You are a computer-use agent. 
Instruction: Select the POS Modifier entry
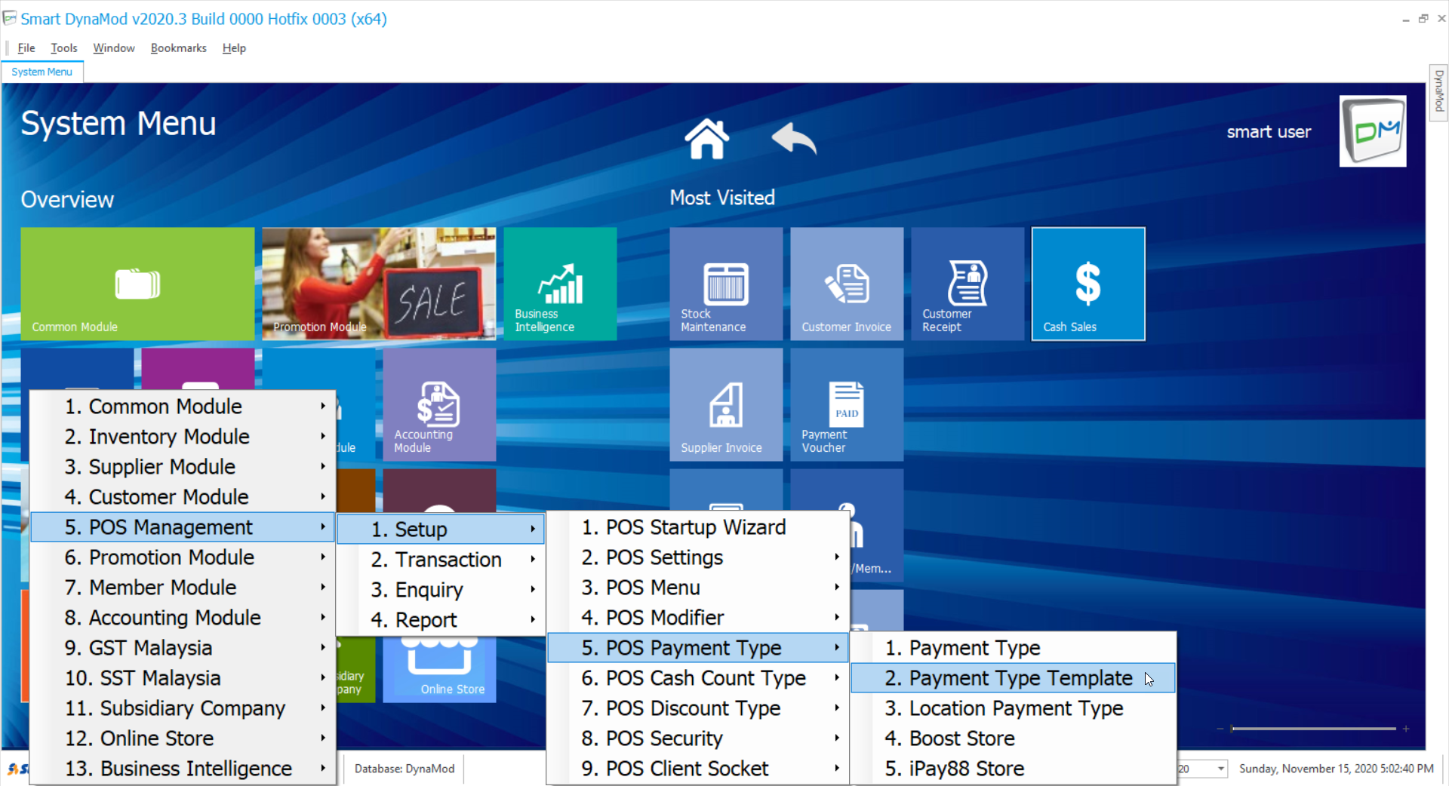tap(698, 617)
